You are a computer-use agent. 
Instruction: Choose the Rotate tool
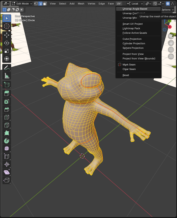pos(7,43)
